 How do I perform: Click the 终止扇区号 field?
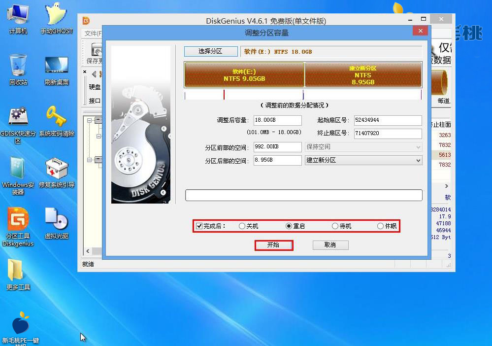coord(388,134)
